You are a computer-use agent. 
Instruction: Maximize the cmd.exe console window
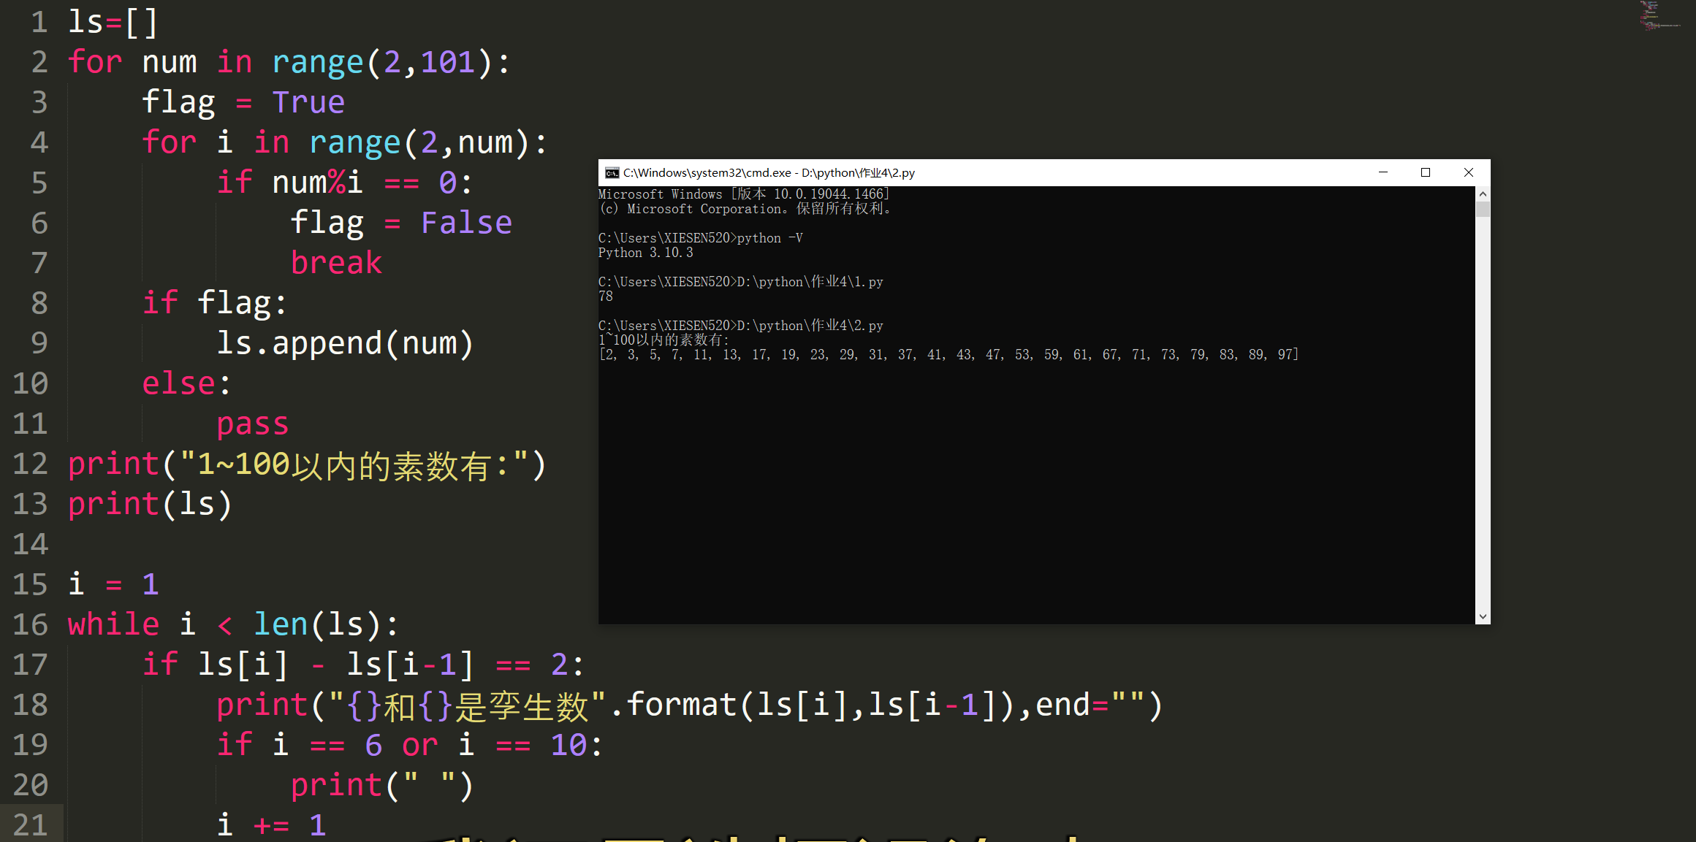1426,172
